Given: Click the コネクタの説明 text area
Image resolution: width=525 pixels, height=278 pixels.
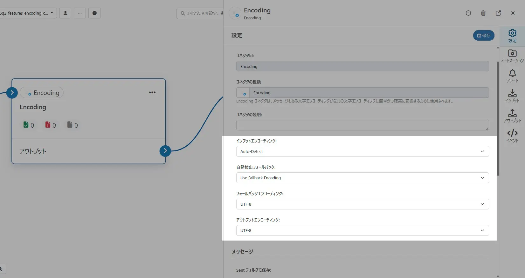Looking at the screenshot, I should point(363,125).
